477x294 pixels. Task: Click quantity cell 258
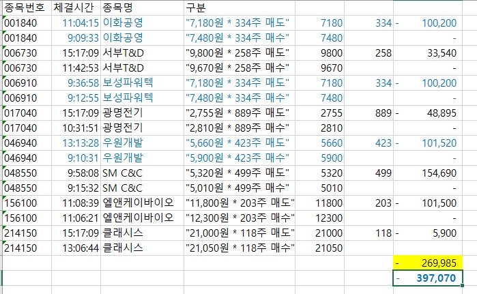pyautogui.click(x=369, y=53)
